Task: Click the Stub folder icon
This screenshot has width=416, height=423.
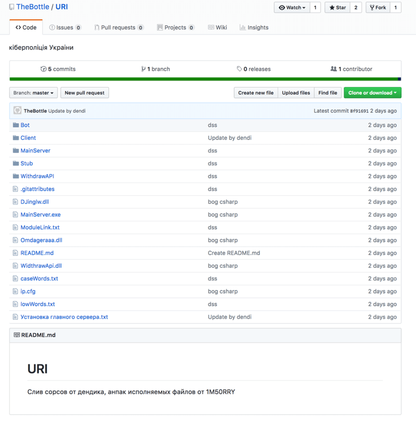Action: tap(16, 163)
